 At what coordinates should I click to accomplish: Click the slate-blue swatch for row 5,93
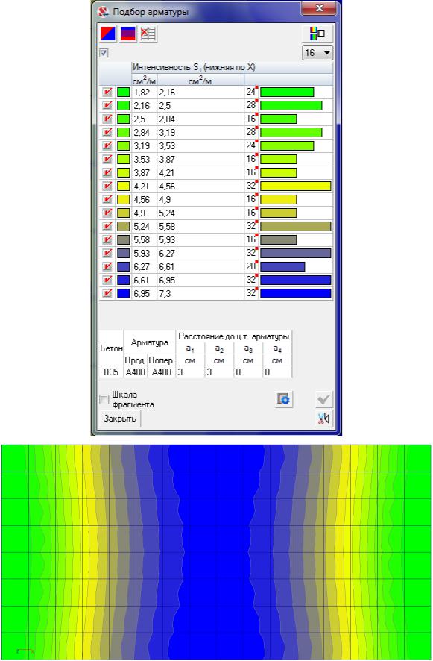(124, 254)
